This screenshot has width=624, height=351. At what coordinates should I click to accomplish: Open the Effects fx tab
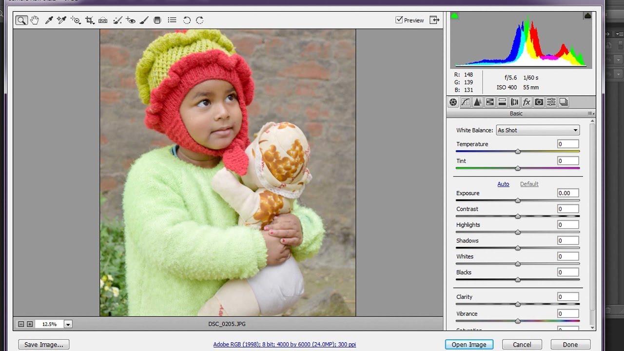point(526,102)
